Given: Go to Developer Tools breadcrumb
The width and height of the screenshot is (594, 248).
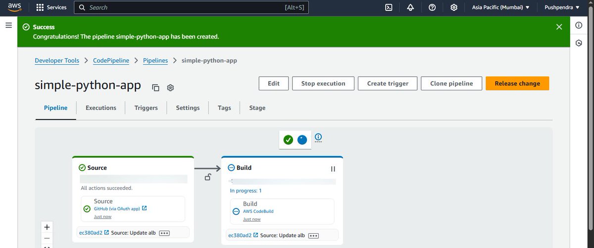Looking at the screenshot, I should click(57, 61).
